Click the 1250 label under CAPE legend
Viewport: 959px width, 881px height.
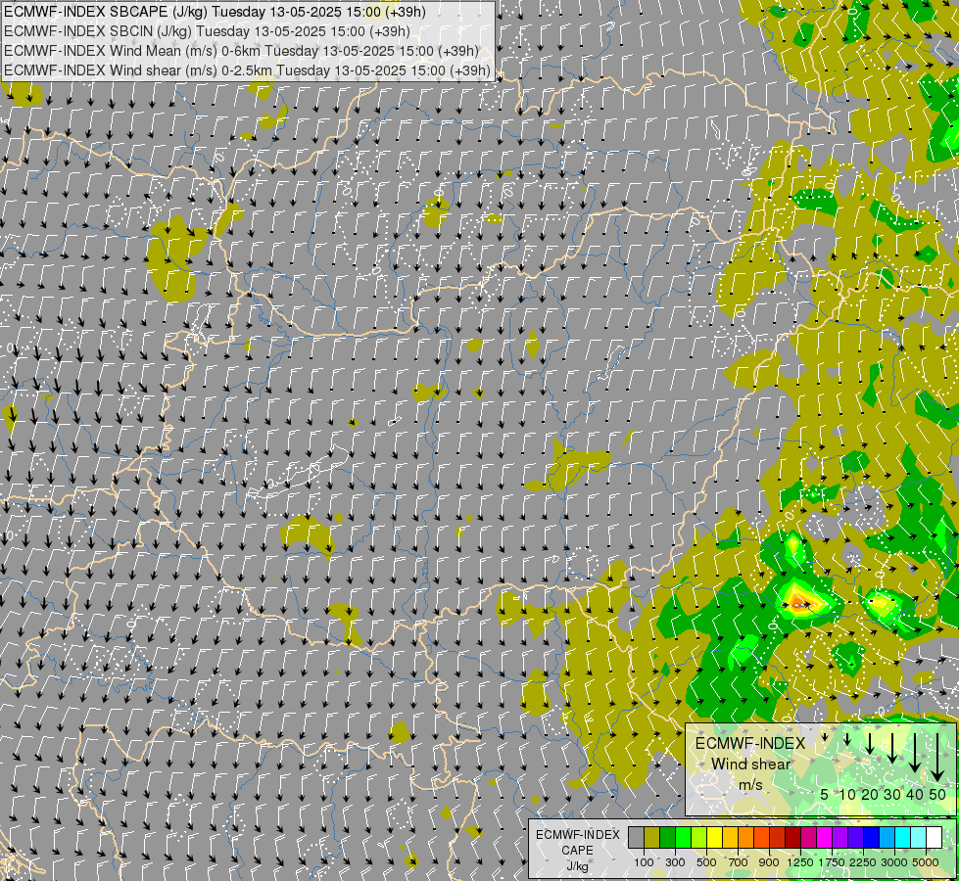(x=800, y=862)
